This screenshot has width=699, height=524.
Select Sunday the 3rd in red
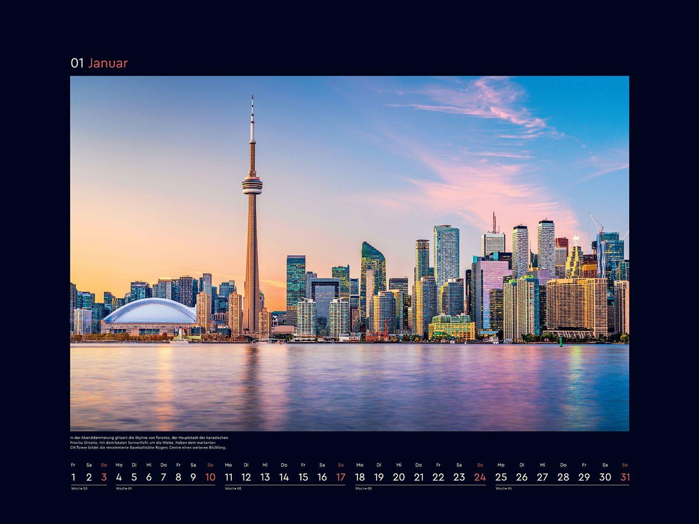pos(104,477)
